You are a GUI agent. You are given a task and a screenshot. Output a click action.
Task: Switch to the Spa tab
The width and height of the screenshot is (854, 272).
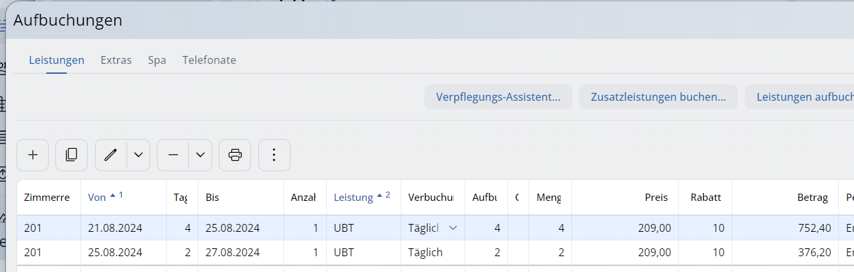[157, 60]
